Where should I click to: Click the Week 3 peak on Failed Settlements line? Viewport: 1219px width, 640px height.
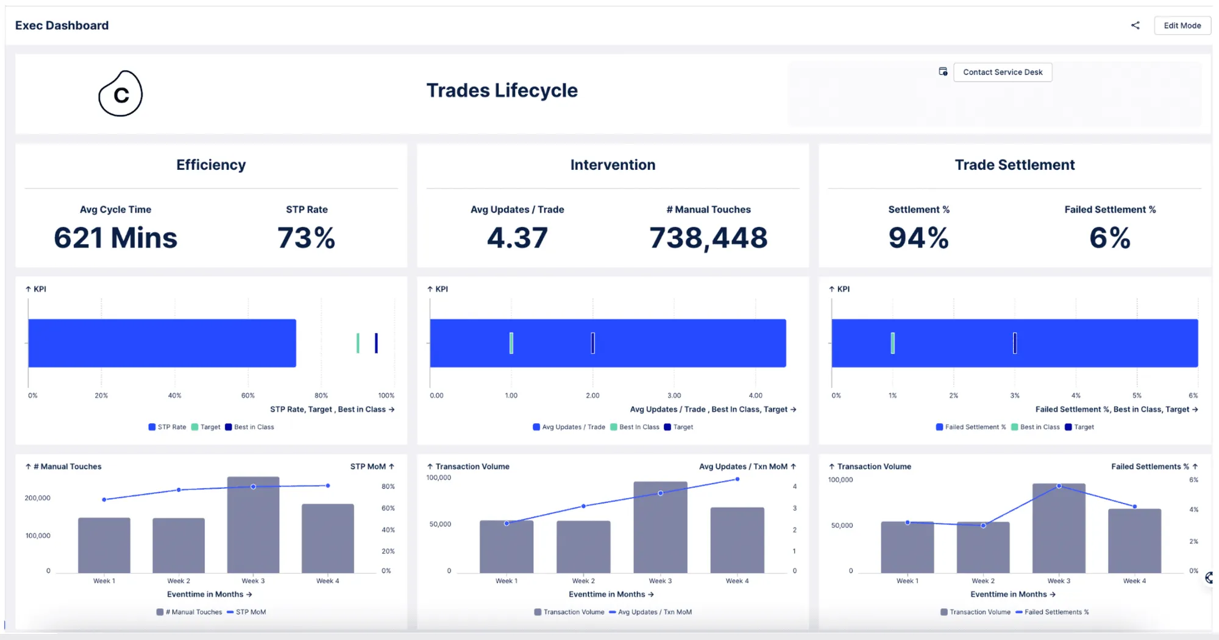[x=1059, y=486]
